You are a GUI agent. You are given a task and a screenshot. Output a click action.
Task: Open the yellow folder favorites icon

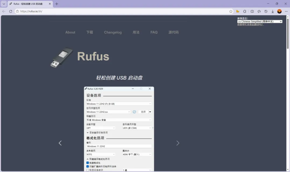coord(238,11)
